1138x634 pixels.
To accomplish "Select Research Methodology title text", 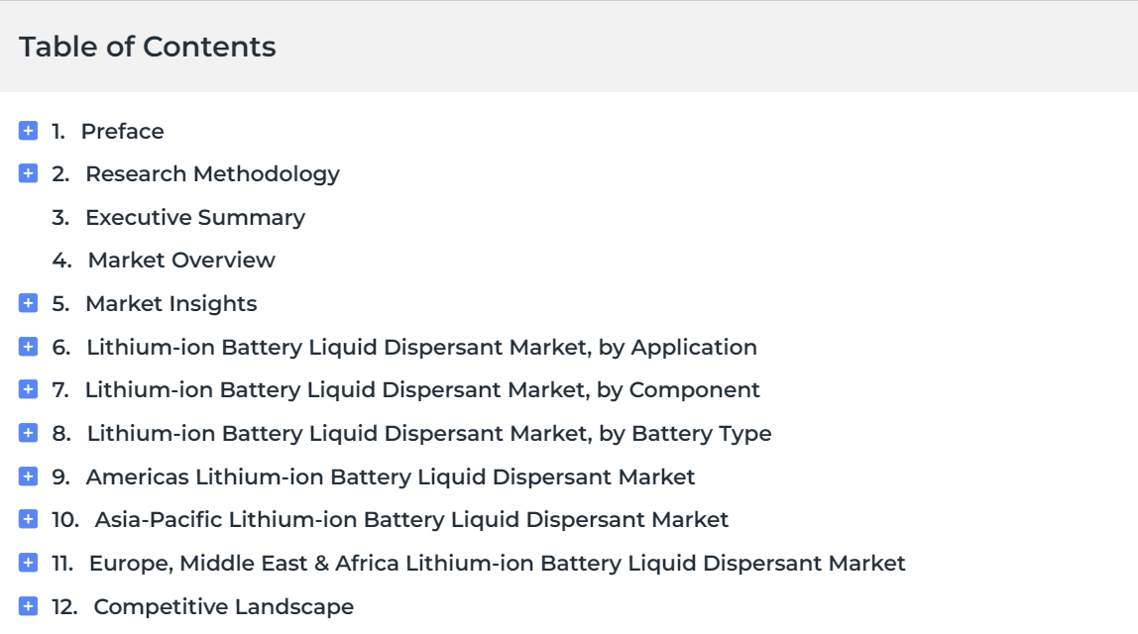I will [x=213, y=174].
